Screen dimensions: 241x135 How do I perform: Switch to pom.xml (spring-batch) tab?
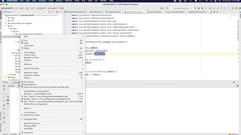pyautogui.click(x=176, y=12)
